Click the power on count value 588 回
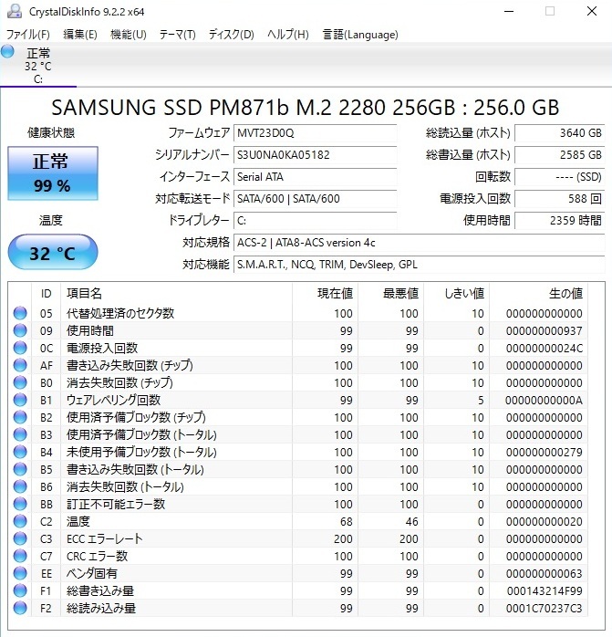Viewport: 612px width, 637px height. [x=560, y=199]
